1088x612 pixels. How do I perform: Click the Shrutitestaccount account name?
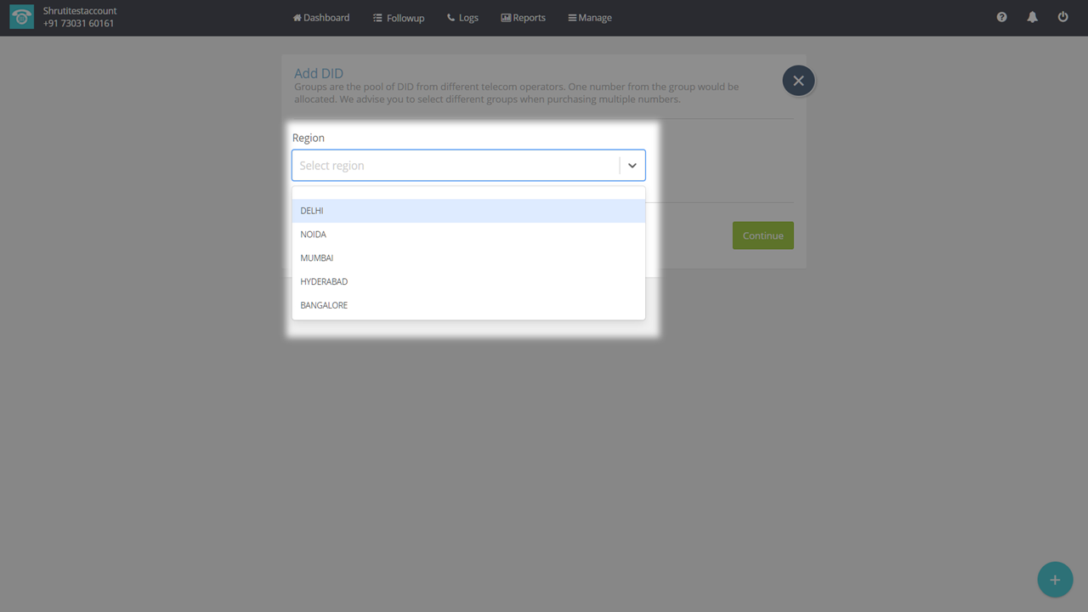80,11
